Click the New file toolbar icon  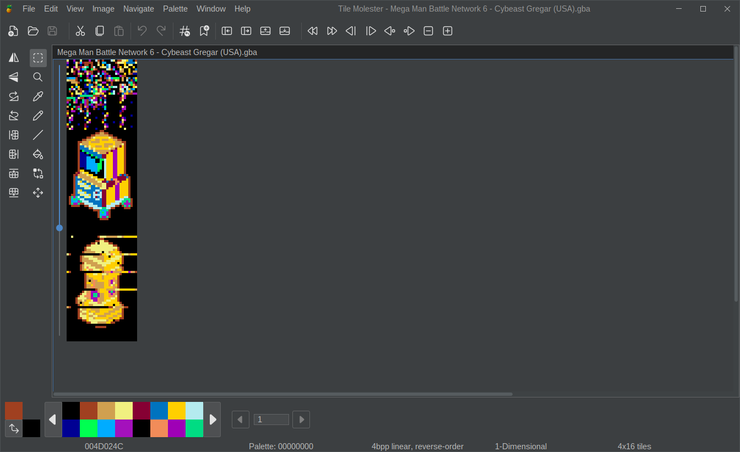coord(14,31)
